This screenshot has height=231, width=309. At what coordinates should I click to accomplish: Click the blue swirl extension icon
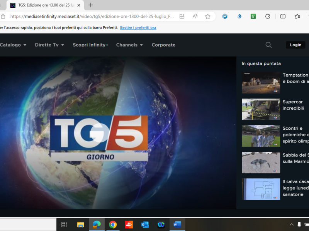[x=239, y=17]
